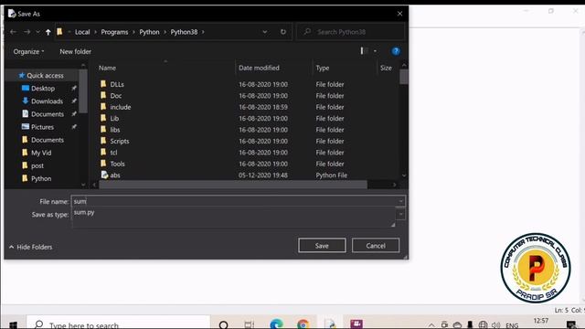Expand the address bar history dropdown
This screenshot has width=585, height=329.
264,32
